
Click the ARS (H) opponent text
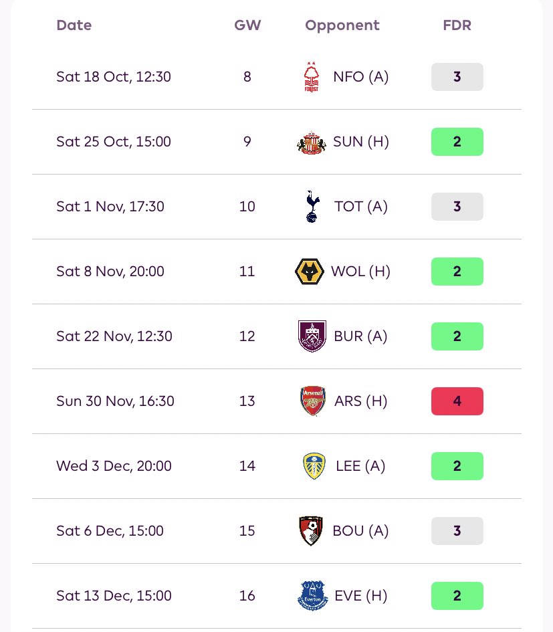[x=361, y=401]
